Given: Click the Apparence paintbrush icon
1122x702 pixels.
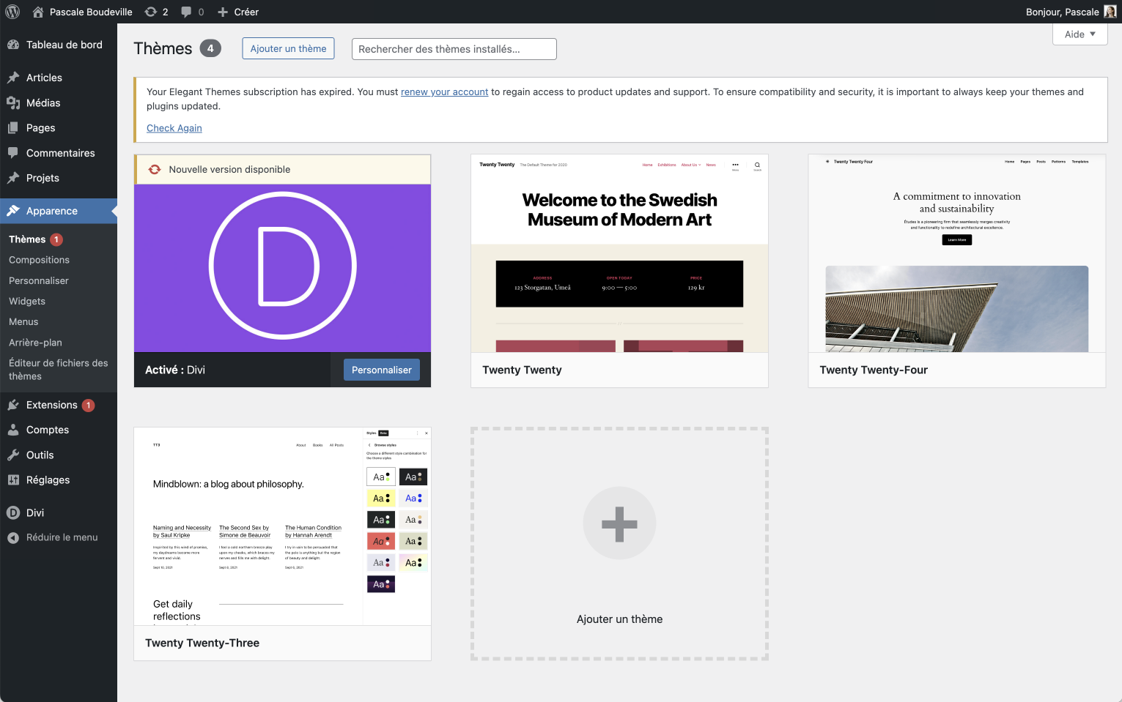Looking at the screenshot, I should 13,211.
